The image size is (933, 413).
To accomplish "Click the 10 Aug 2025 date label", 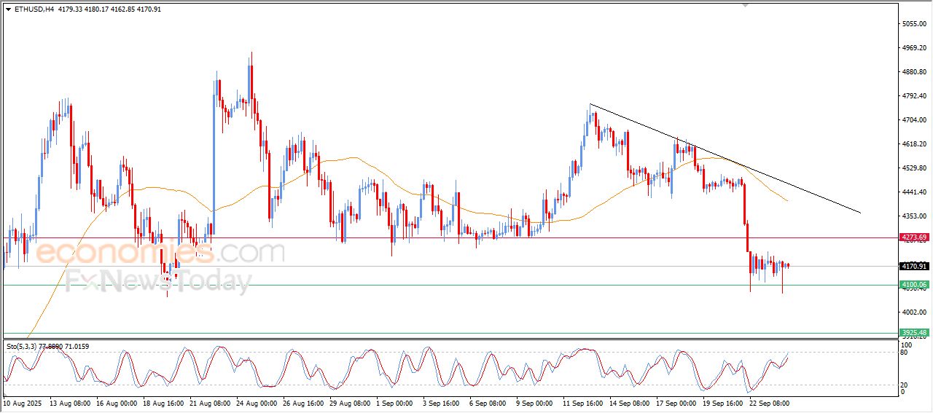I will click(23, 402).
